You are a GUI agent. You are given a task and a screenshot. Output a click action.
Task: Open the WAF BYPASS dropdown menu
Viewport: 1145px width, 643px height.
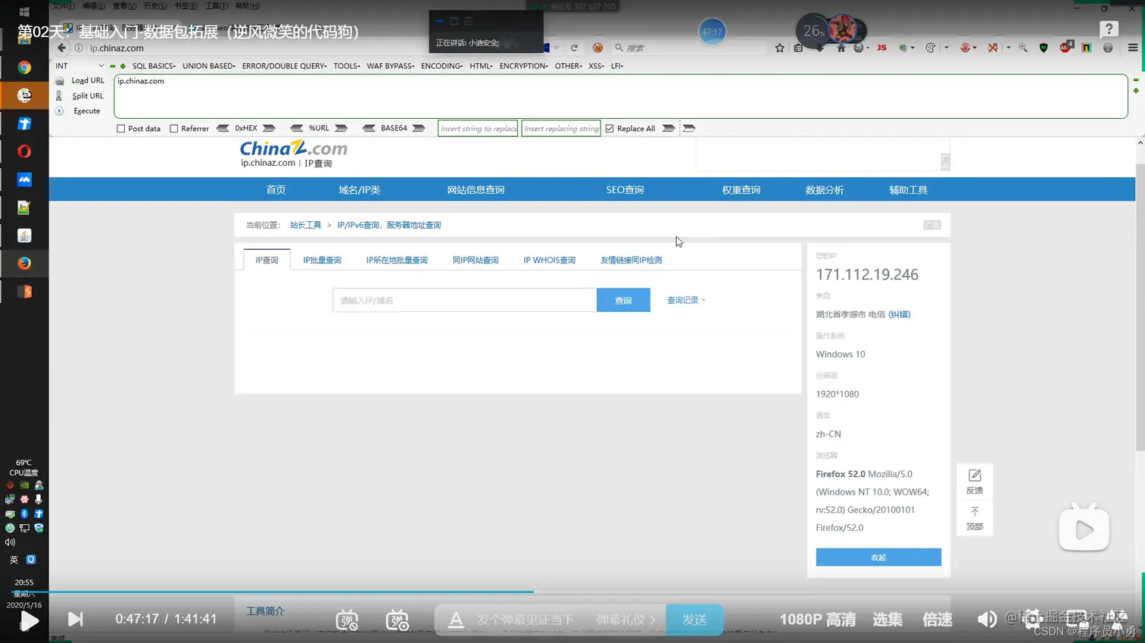[391, 66]
